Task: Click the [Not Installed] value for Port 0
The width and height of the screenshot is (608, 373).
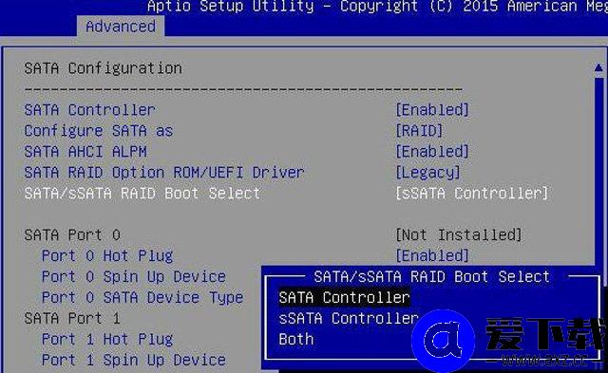Action: (x=458, y=235)
